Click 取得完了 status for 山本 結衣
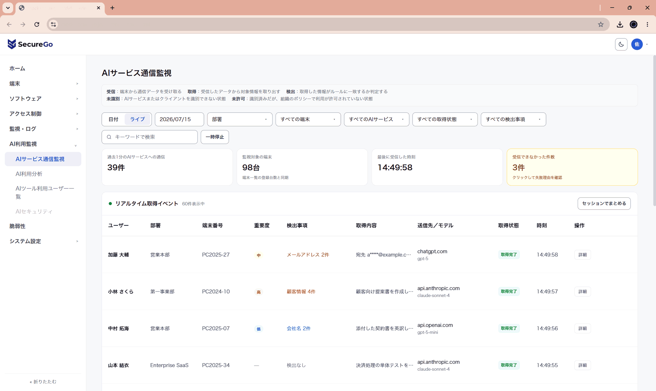 509,365
